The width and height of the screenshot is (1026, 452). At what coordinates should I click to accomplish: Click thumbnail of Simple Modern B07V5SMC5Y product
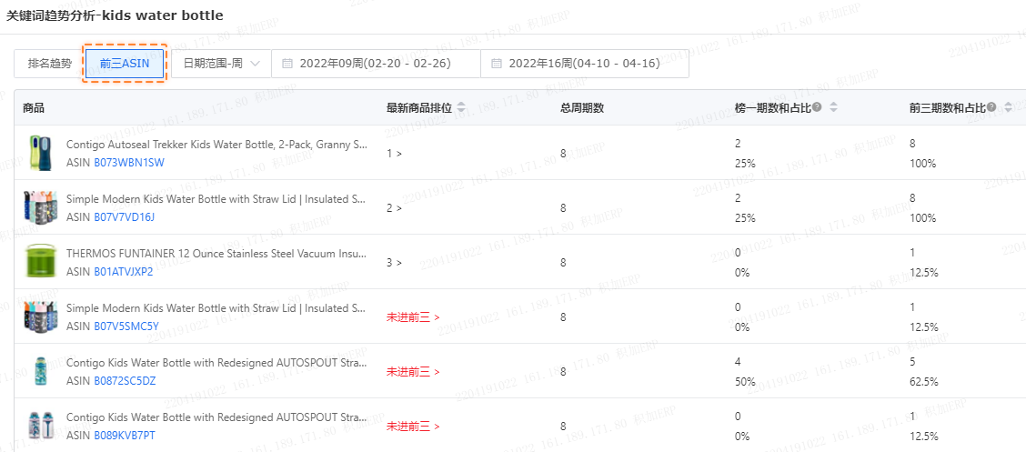point(41,316)
